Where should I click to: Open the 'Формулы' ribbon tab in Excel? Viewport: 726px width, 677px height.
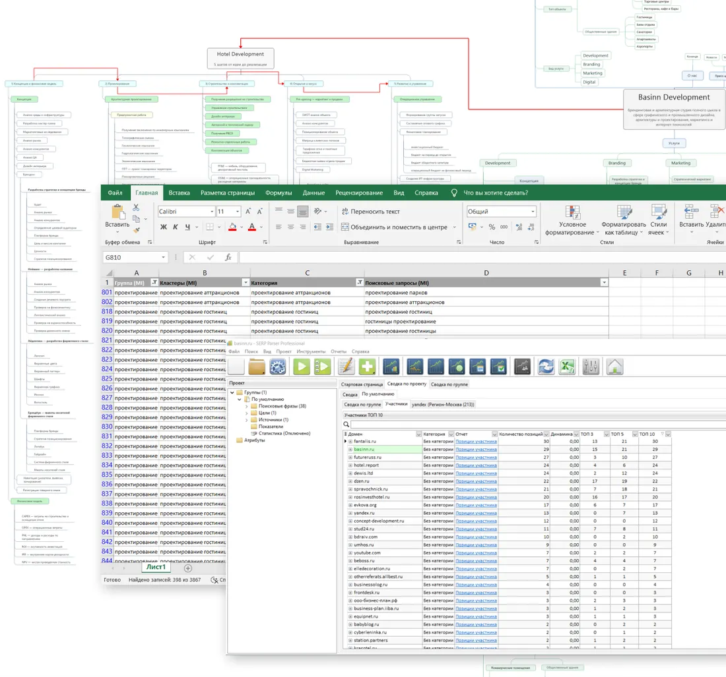pos(279,193)
